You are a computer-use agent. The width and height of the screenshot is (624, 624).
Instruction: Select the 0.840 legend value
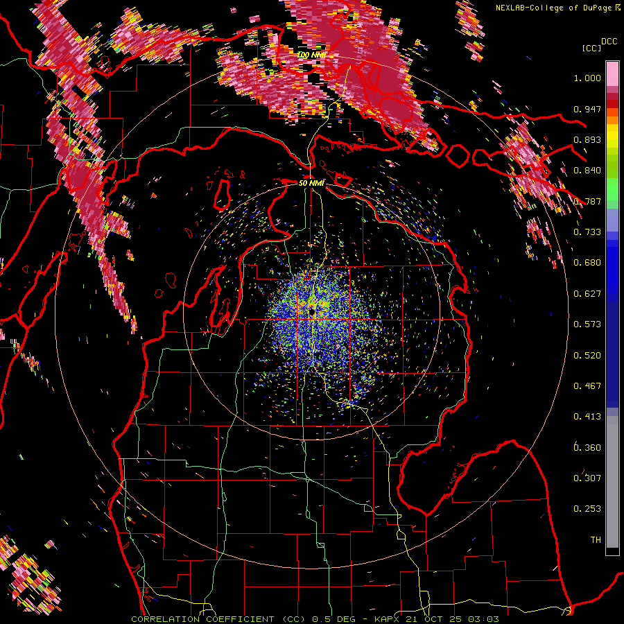tap(587, 171)
